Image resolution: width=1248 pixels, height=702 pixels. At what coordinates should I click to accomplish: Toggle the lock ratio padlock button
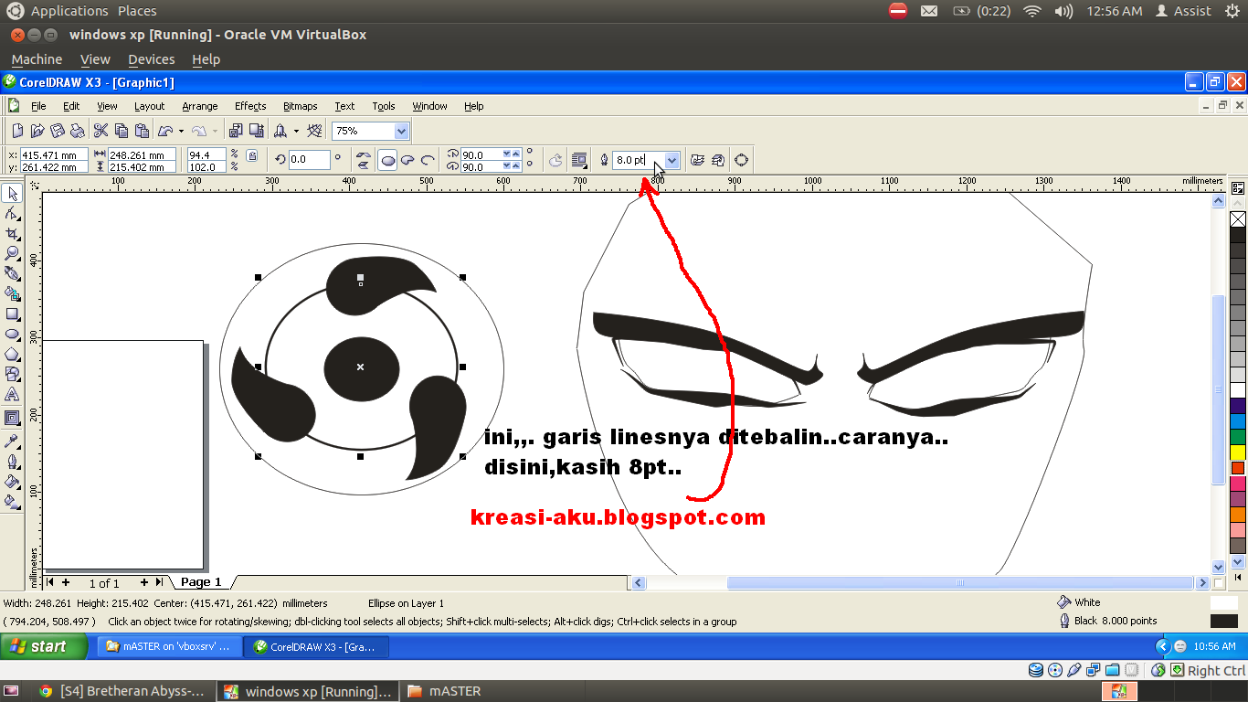(x=252, y=156)
